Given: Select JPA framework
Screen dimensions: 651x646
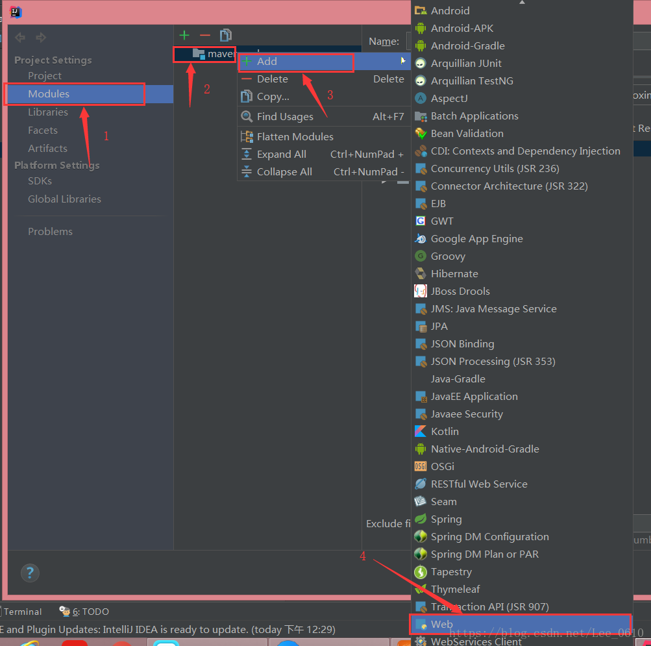Looking at the screenshot, I should [x=522, y=326].
